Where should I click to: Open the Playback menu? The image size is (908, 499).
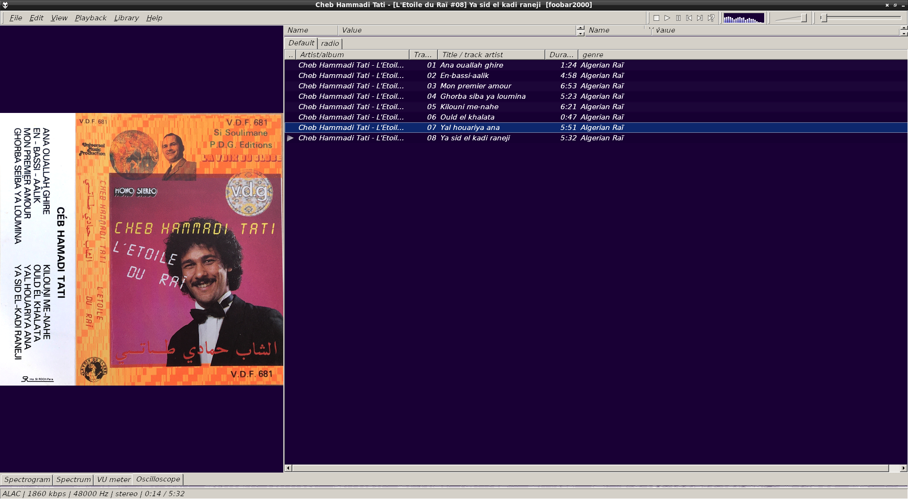click(91, 18)
